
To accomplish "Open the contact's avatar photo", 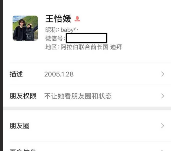I will 25,28.
